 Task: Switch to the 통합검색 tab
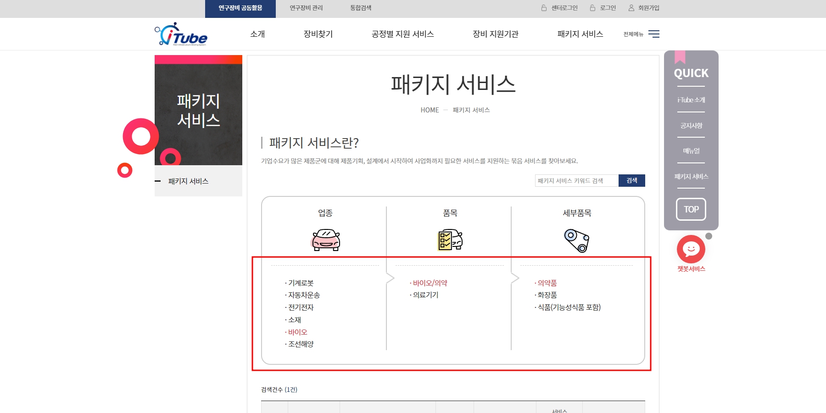[x=361, y=8]
